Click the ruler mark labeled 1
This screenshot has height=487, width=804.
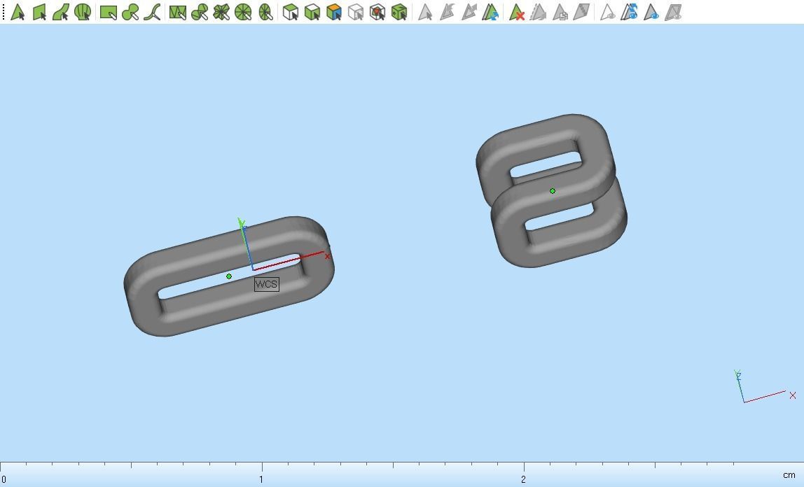coord(261,479)
